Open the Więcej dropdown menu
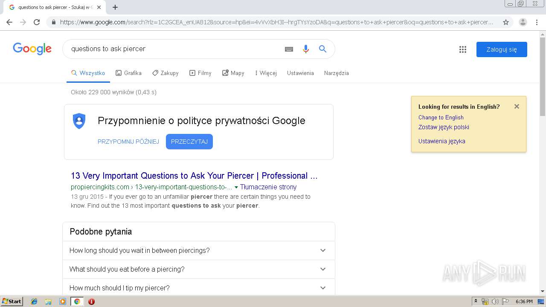Image resolution: width=546 pixels, height=307 pixels. click(266, 73)
